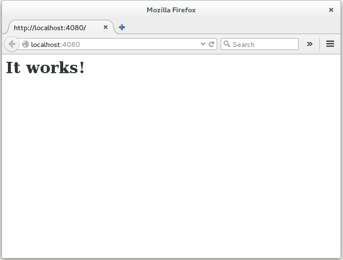Viewport: 343px width, 260px height.
Task: Close the localhost:4080 tab
Action: click(105, 27)
